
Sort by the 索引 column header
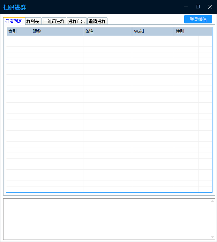[x=18, y=31]
